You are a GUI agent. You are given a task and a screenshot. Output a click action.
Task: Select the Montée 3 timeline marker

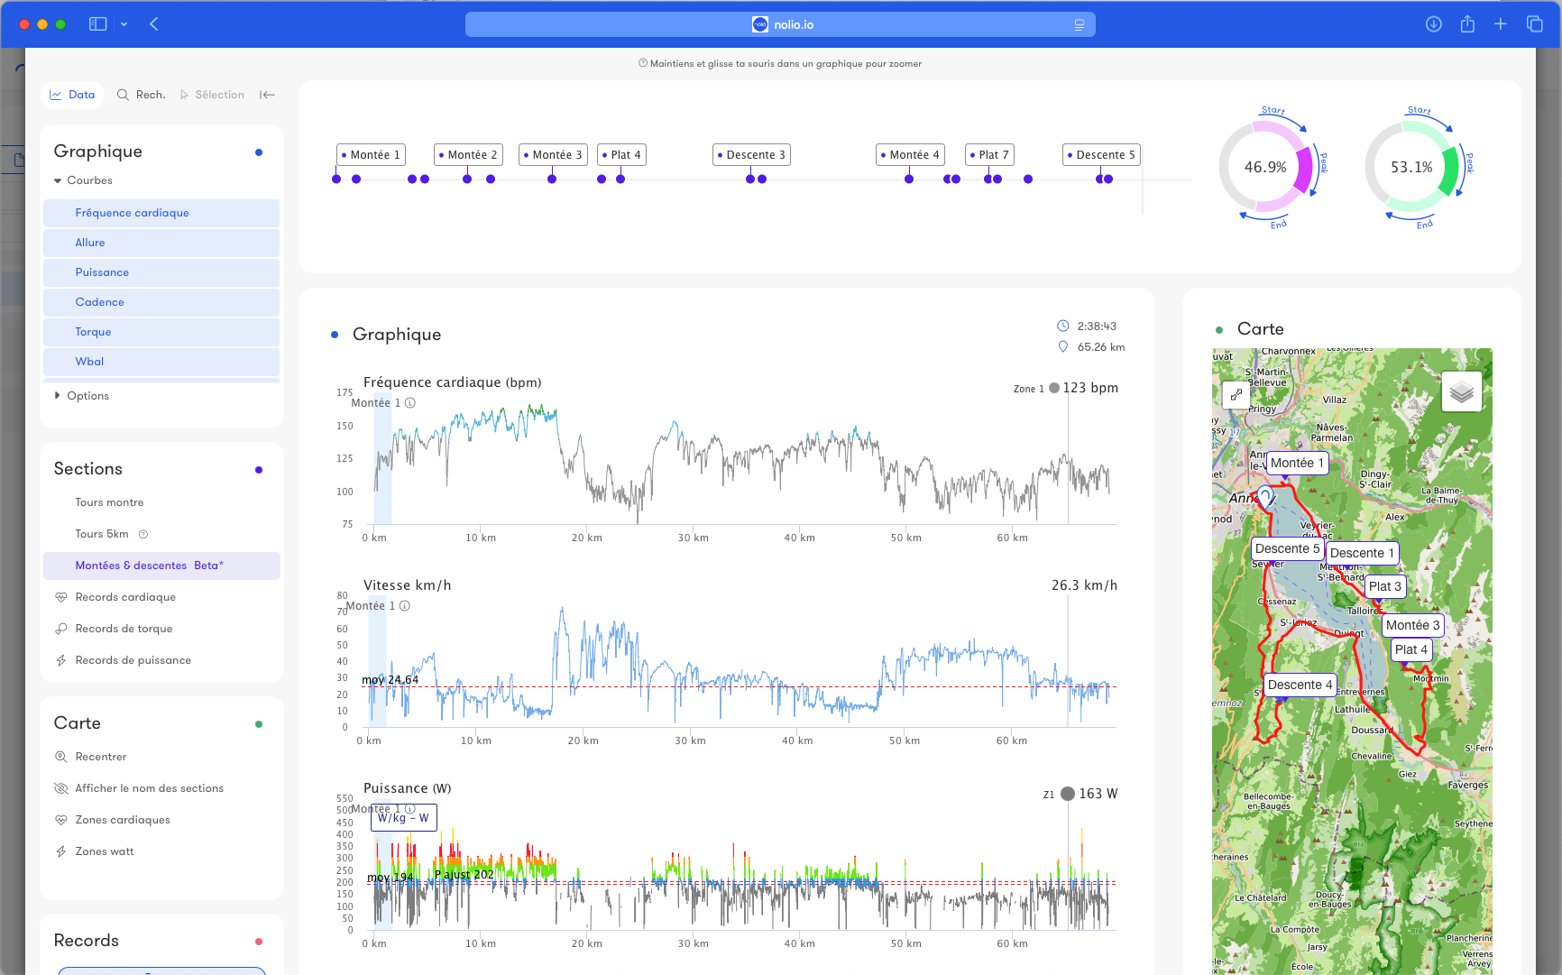point(554,155)
